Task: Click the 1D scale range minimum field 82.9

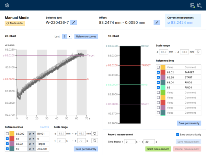Action: tap(163, 52)
